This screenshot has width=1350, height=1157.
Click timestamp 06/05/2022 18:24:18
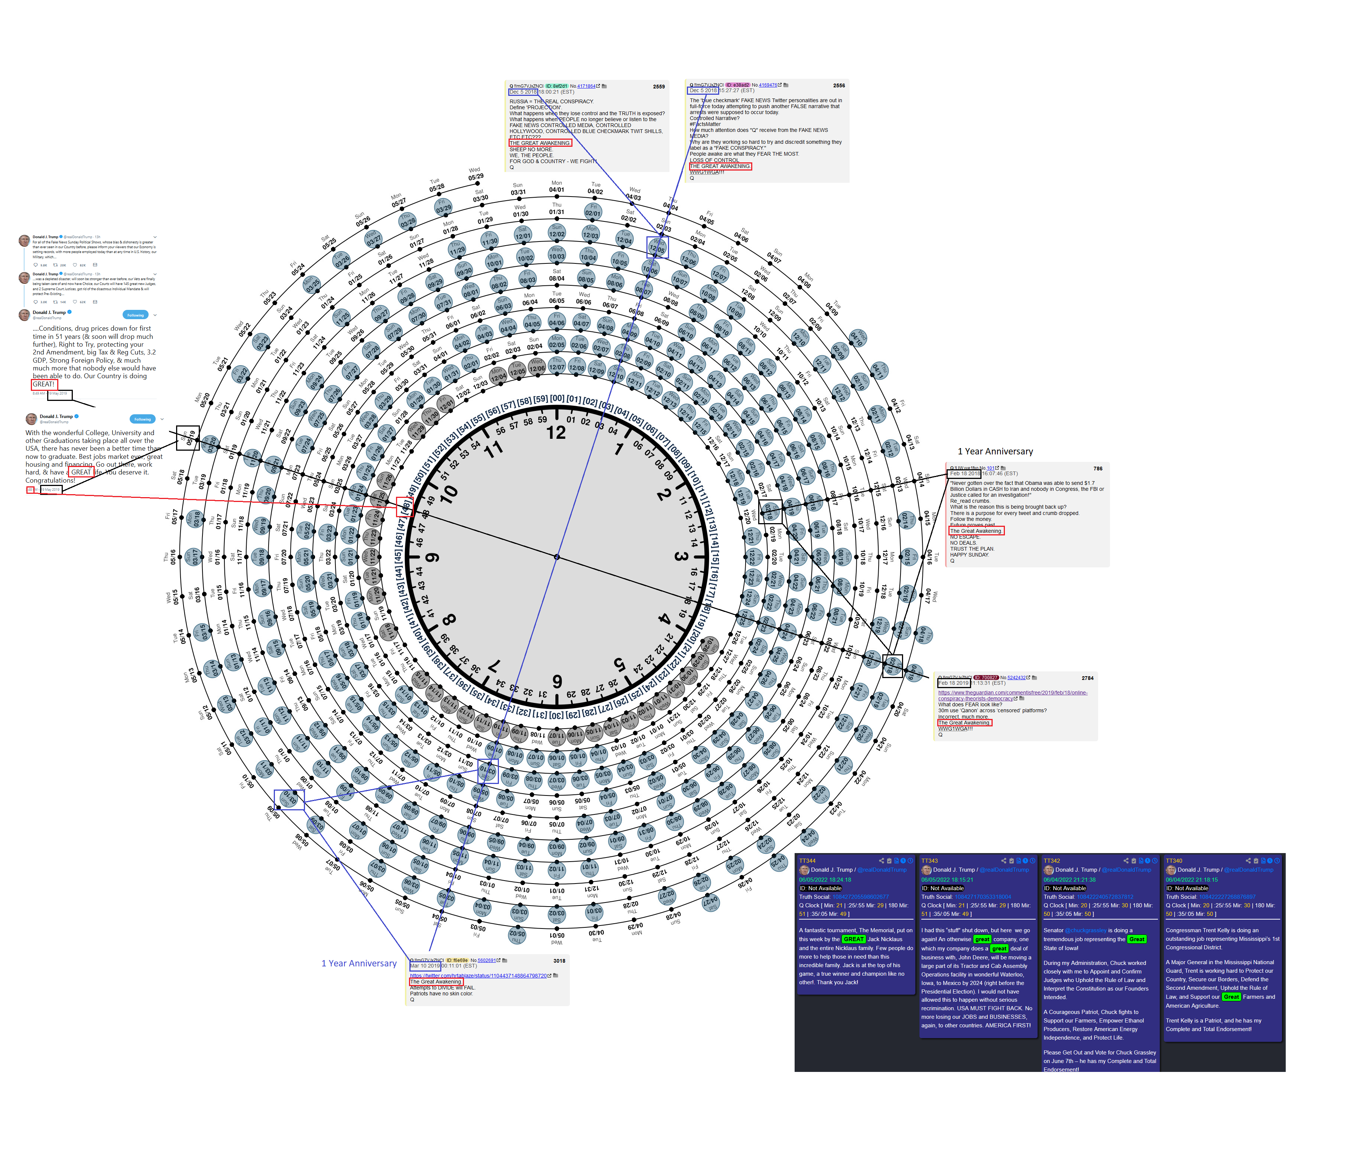pyautogui.click(x=825, y=879)
